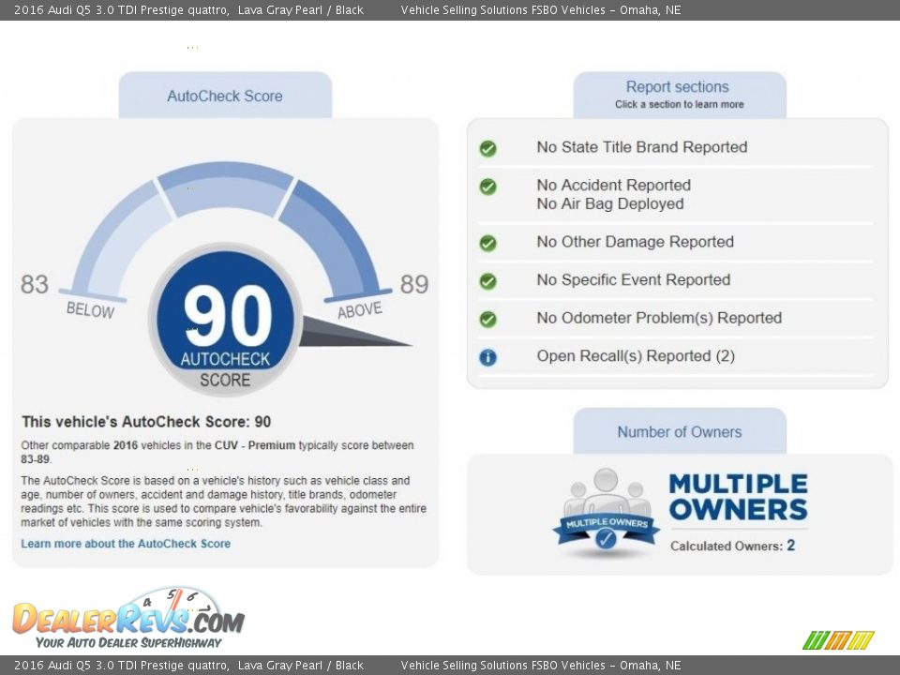The image size is (900, 675).
Task: Click the AutoCheck Score tab header
Action: pos(225,96)
